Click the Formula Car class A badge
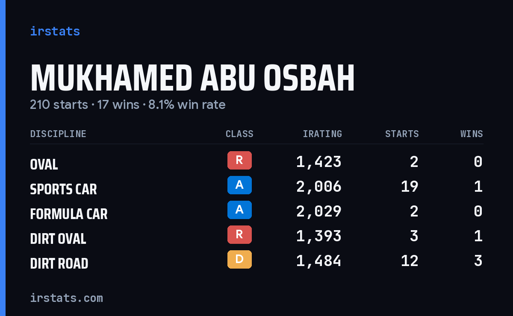513x316 pixels. [239, 210]
